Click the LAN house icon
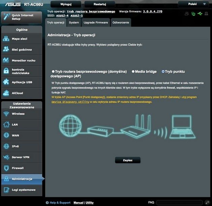This screenshot has height=206, width=212. (6, 124)
